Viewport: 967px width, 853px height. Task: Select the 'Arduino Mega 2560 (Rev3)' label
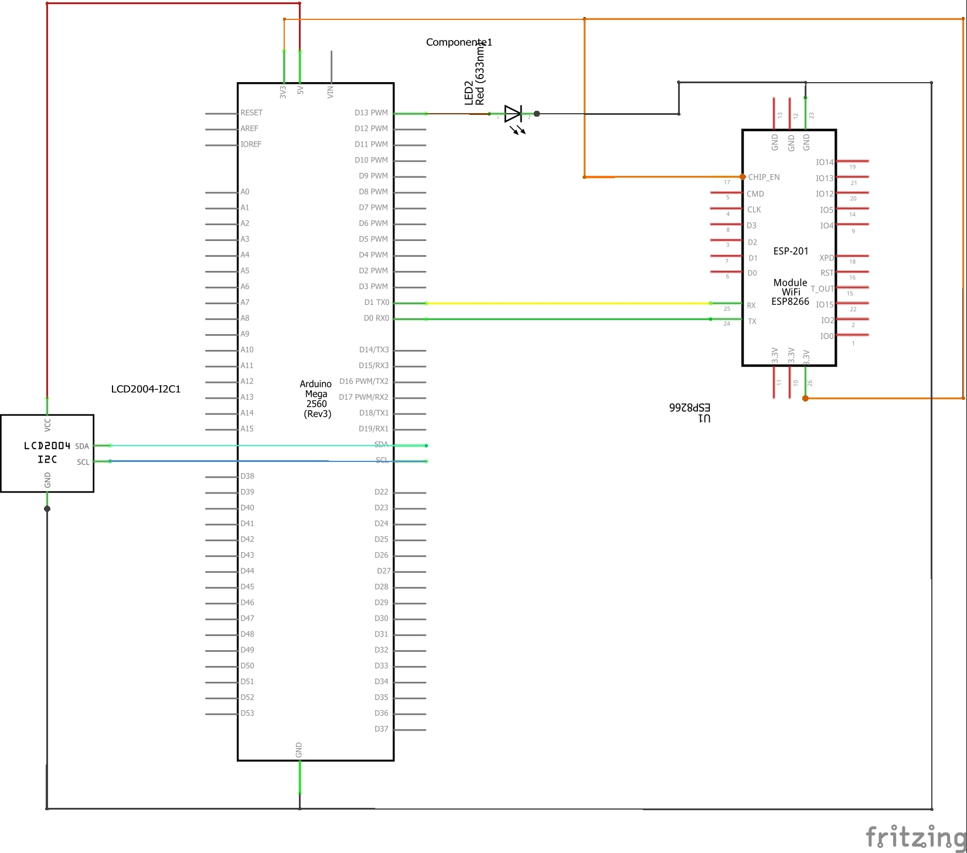pos(316,399)
